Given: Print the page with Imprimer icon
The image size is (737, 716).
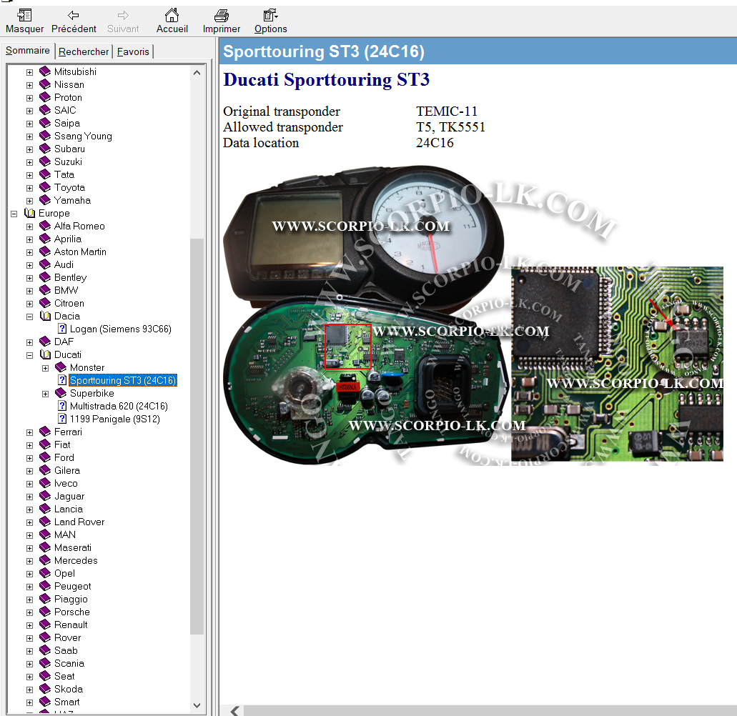Looking at the screenshot, I should [x=222, y=16].
